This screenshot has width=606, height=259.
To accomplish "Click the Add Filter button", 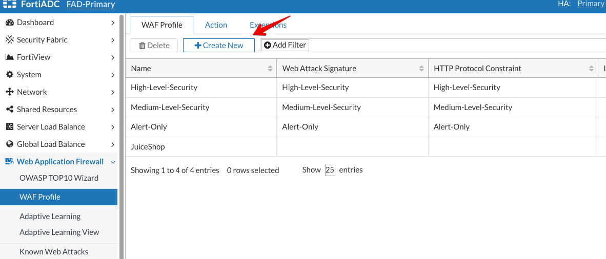I will click(x=285, y=45).
